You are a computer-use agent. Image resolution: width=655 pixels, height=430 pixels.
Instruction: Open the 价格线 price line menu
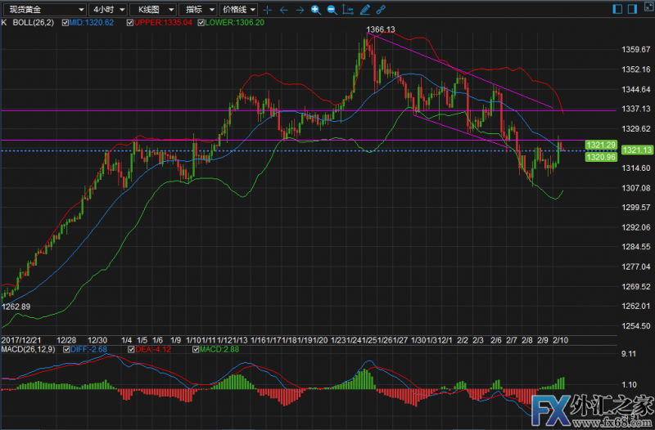[x=238, y=10]
